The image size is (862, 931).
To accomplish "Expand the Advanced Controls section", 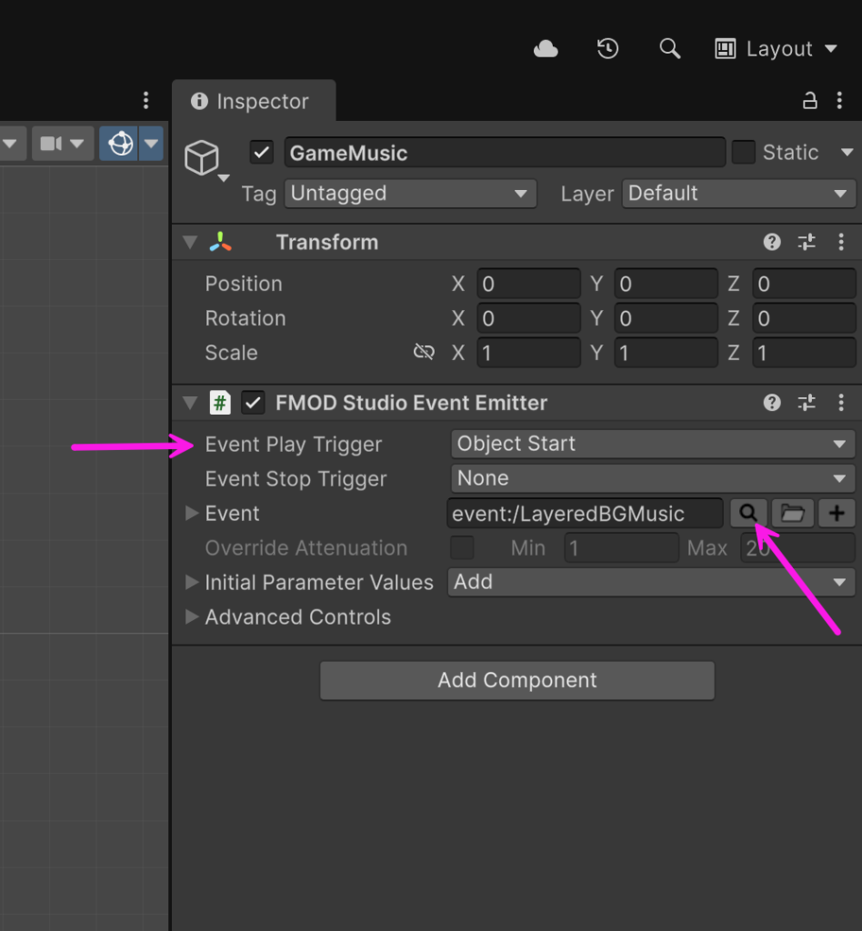I will 297,617.
